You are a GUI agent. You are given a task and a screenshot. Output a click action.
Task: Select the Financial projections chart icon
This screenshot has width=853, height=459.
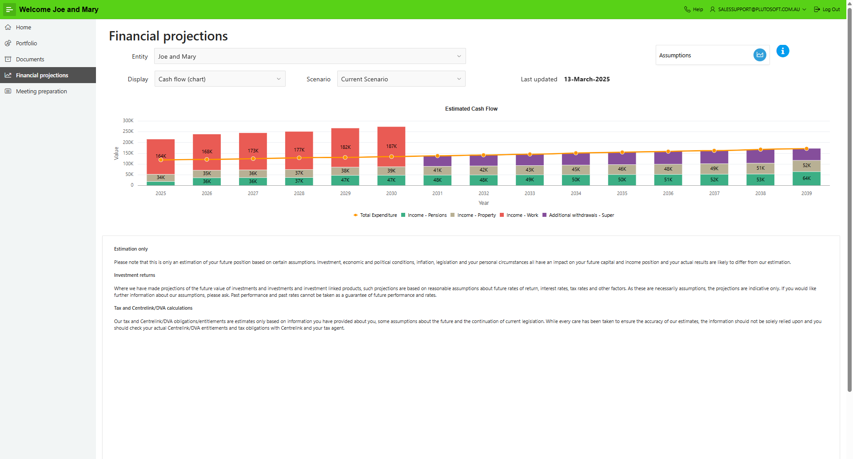(8, 75)
